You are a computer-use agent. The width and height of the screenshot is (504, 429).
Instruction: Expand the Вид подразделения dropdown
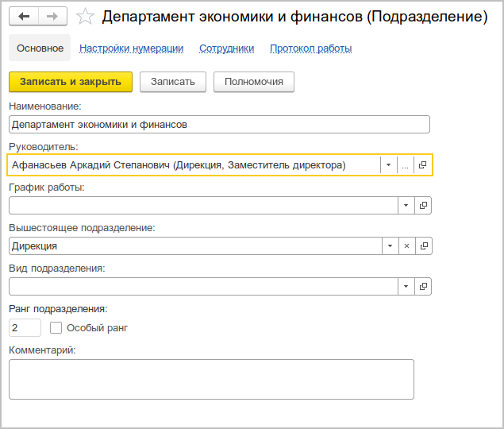(406, 286)
